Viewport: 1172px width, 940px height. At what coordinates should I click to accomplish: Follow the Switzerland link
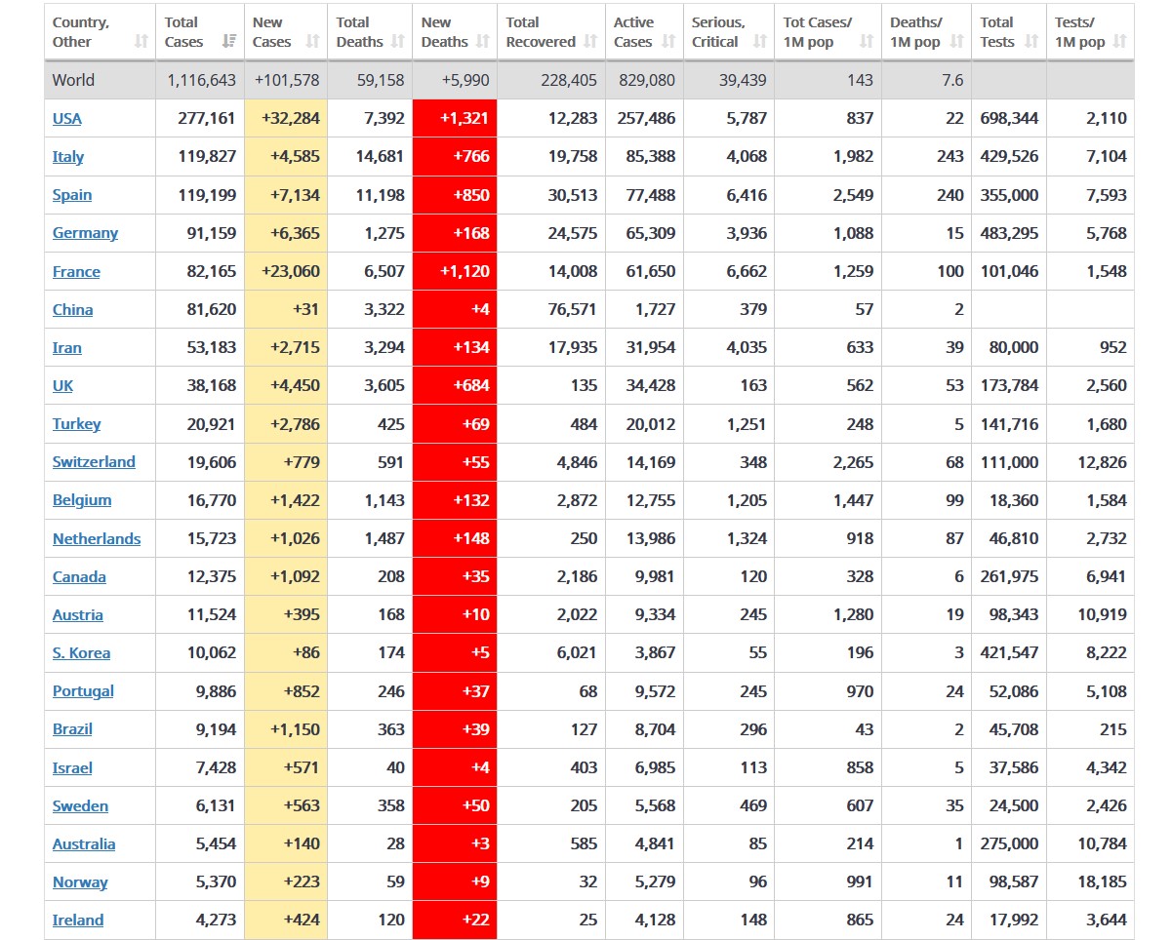tap(94, 462)
